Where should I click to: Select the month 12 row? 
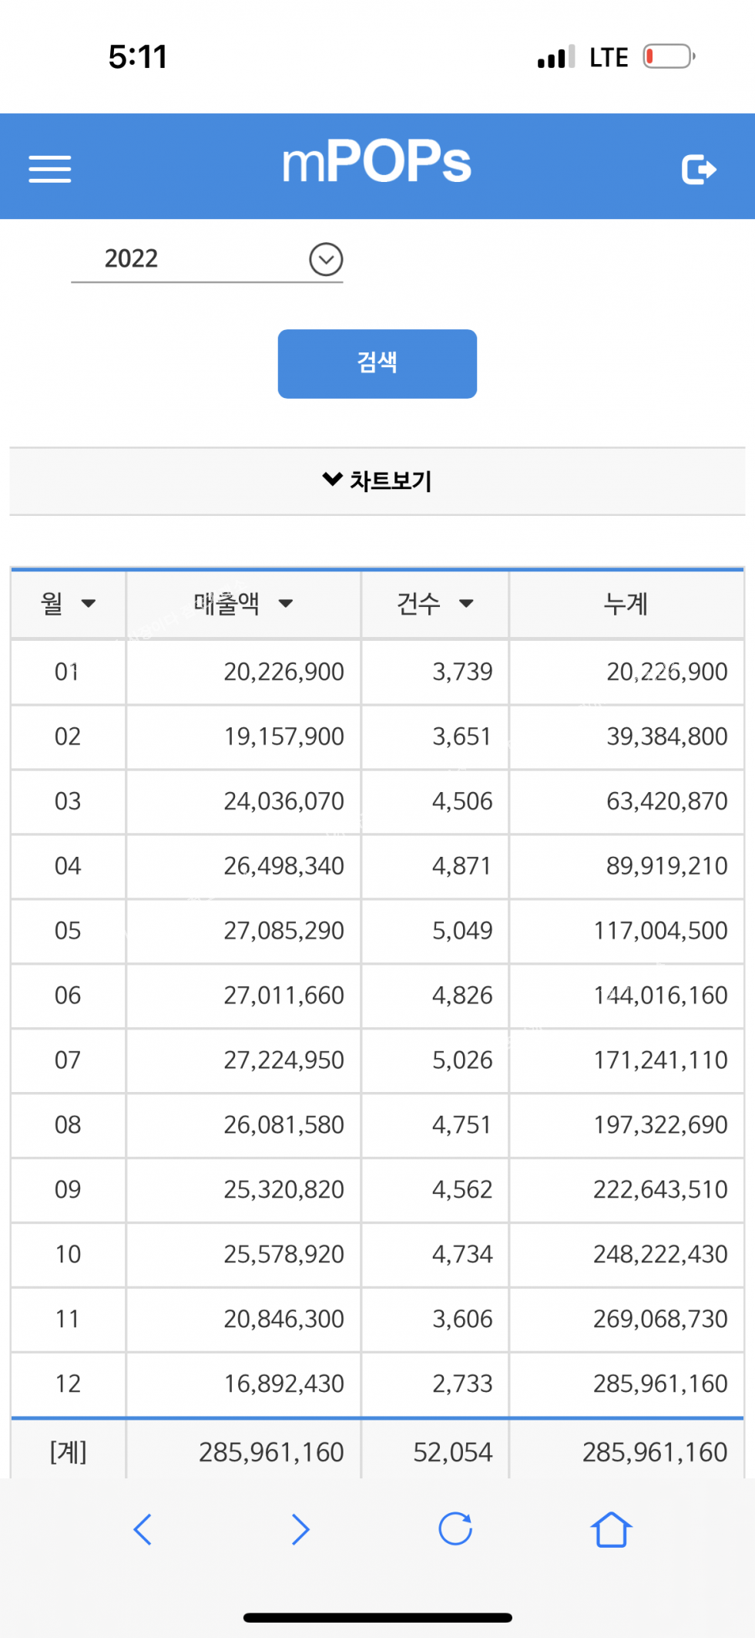coord(67,1384)
